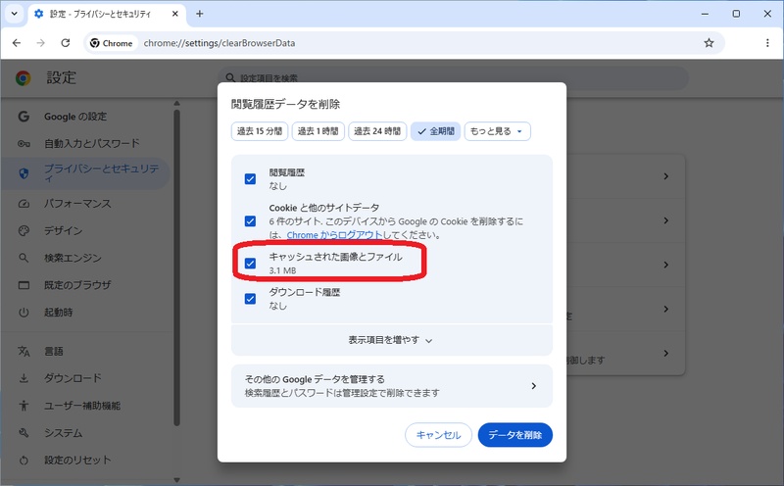Select the 過去 15 分間 time range
This screenshot has height=486, width=784.
pyautogui.click(x=260, y=131)
